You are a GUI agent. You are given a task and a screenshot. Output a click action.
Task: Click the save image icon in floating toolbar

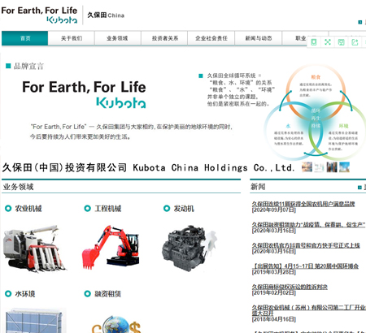pos(341,42)
